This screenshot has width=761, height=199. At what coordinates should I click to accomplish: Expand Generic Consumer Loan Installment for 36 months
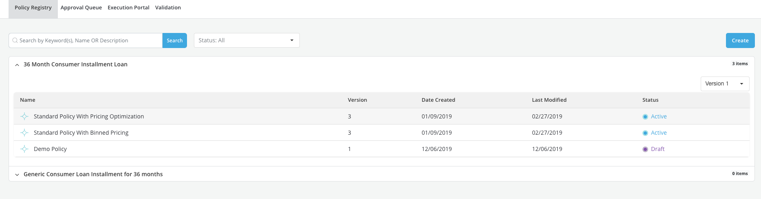17,175
